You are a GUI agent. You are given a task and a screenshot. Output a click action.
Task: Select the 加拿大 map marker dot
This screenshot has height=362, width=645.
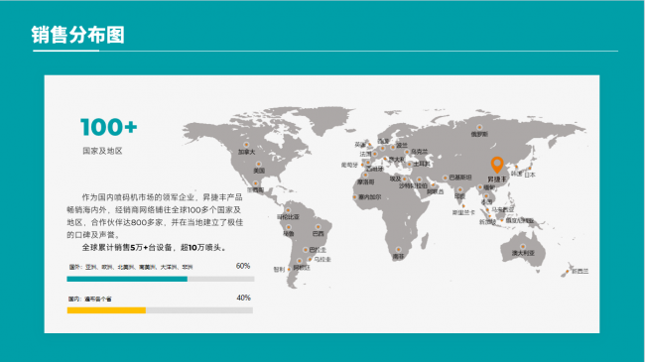tap(246, 145)
